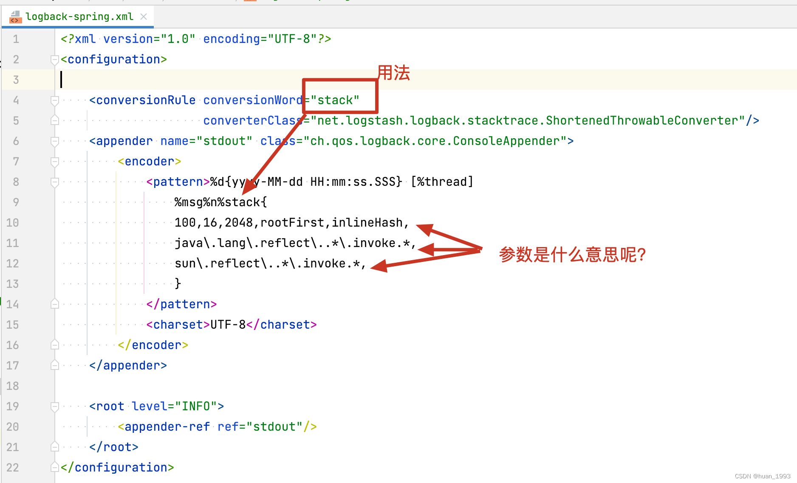This screenshot has width=797, height=483.
Task: Collapse the pattern fold on line 8
Action: pyautogui.click(x=54, y=182)
